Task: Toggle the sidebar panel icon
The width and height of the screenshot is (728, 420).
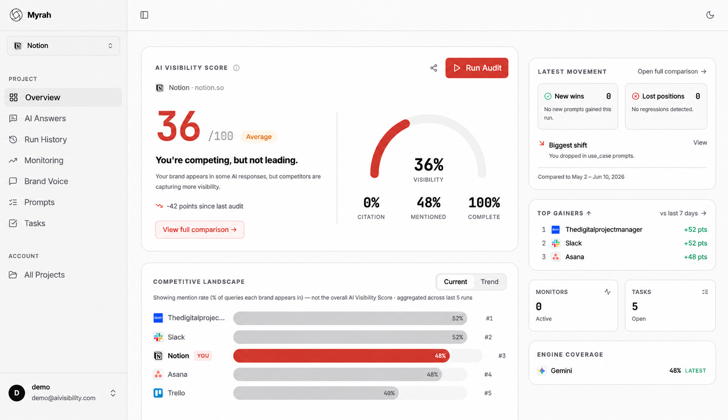Action: (x=144, y=15)
